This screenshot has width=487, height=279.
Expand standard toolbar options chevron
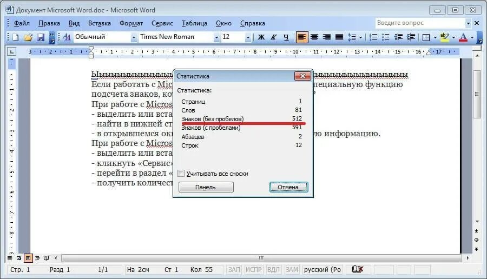(x=52, y=37)
